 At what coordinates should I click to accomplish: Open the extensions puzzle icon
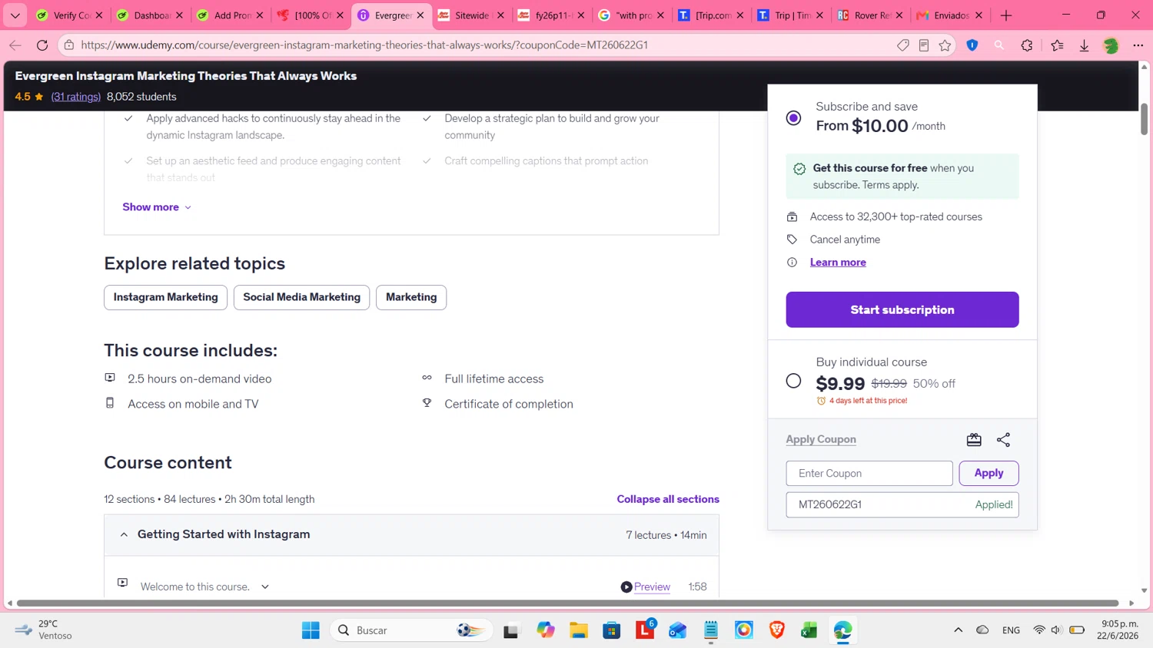(x=1027, y=45)
